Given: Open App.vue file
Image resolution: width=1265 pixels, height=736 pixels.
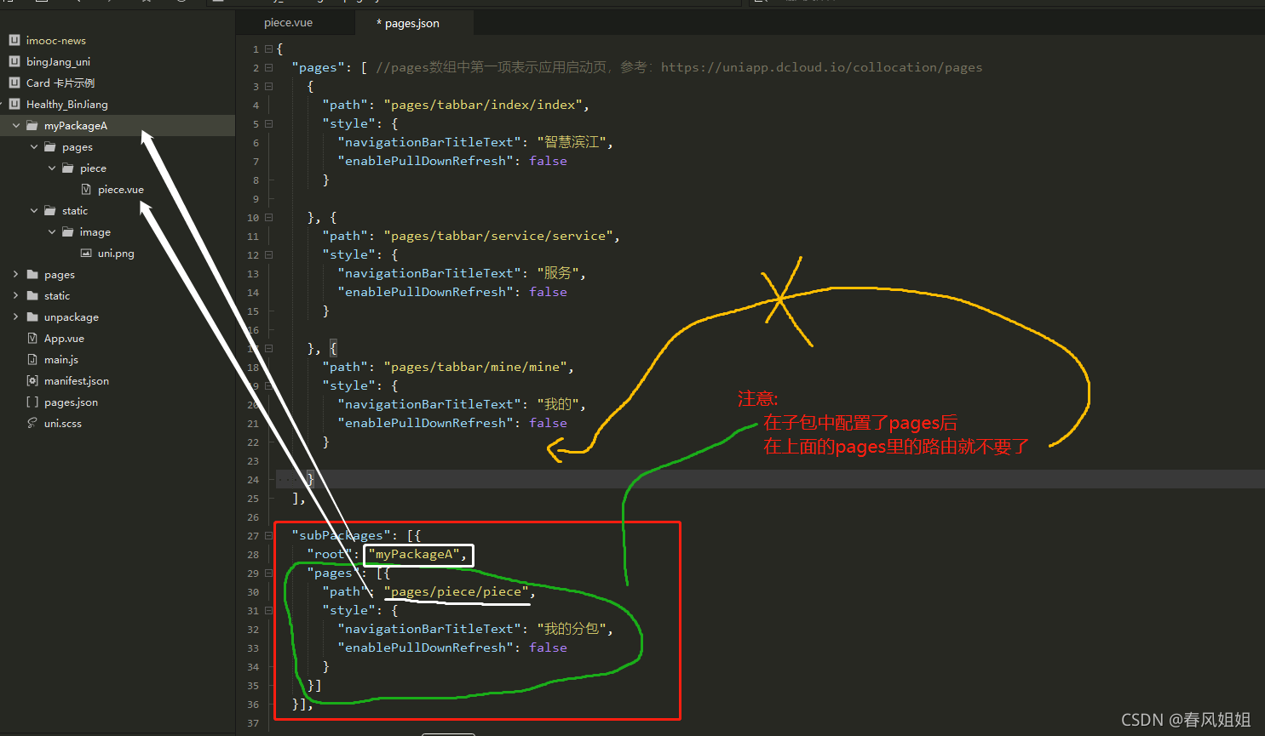Looking at the screenshot, I should tap(64, 339).
